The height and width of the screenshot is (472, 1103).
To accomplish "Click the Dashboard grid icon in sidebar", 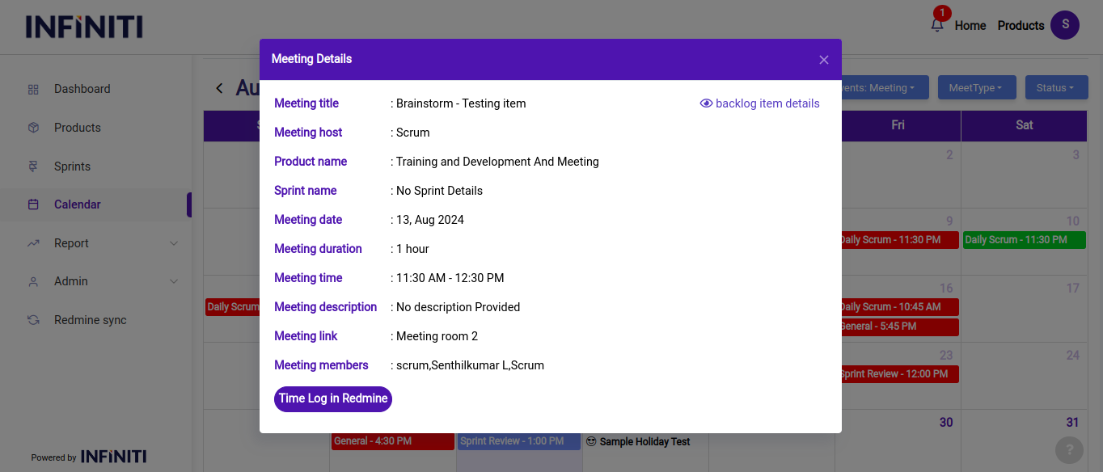I will pos(33,89).
